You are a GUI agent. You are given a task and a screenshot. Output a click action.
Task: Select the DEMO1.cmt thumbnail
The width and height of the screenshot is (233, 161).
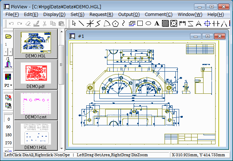(x=35, y=104)
